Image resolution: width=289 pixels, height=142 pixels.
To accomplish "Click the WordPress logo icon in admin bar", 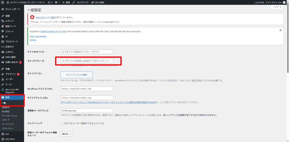I will 3,2.
